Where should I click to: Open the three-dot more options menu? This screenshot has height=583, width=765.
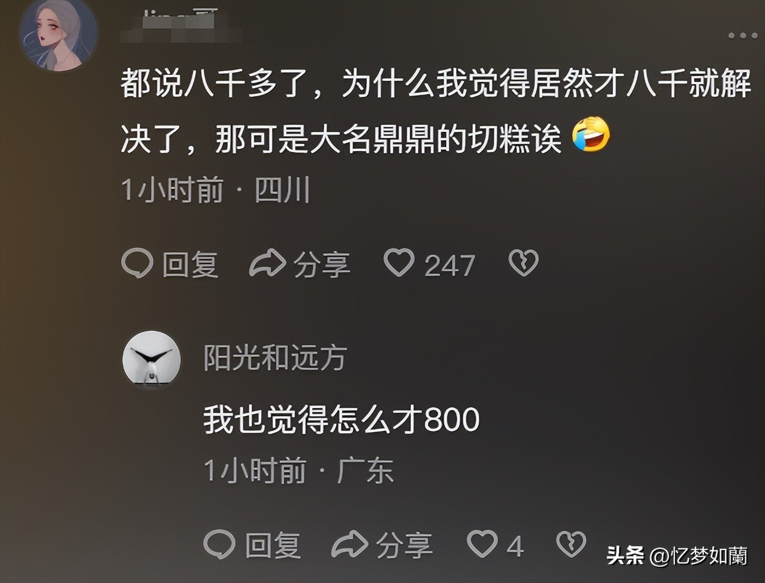click(743, 35)
